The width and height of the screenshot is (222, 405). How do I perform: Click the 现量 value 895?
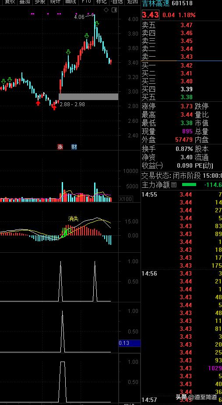187,132
